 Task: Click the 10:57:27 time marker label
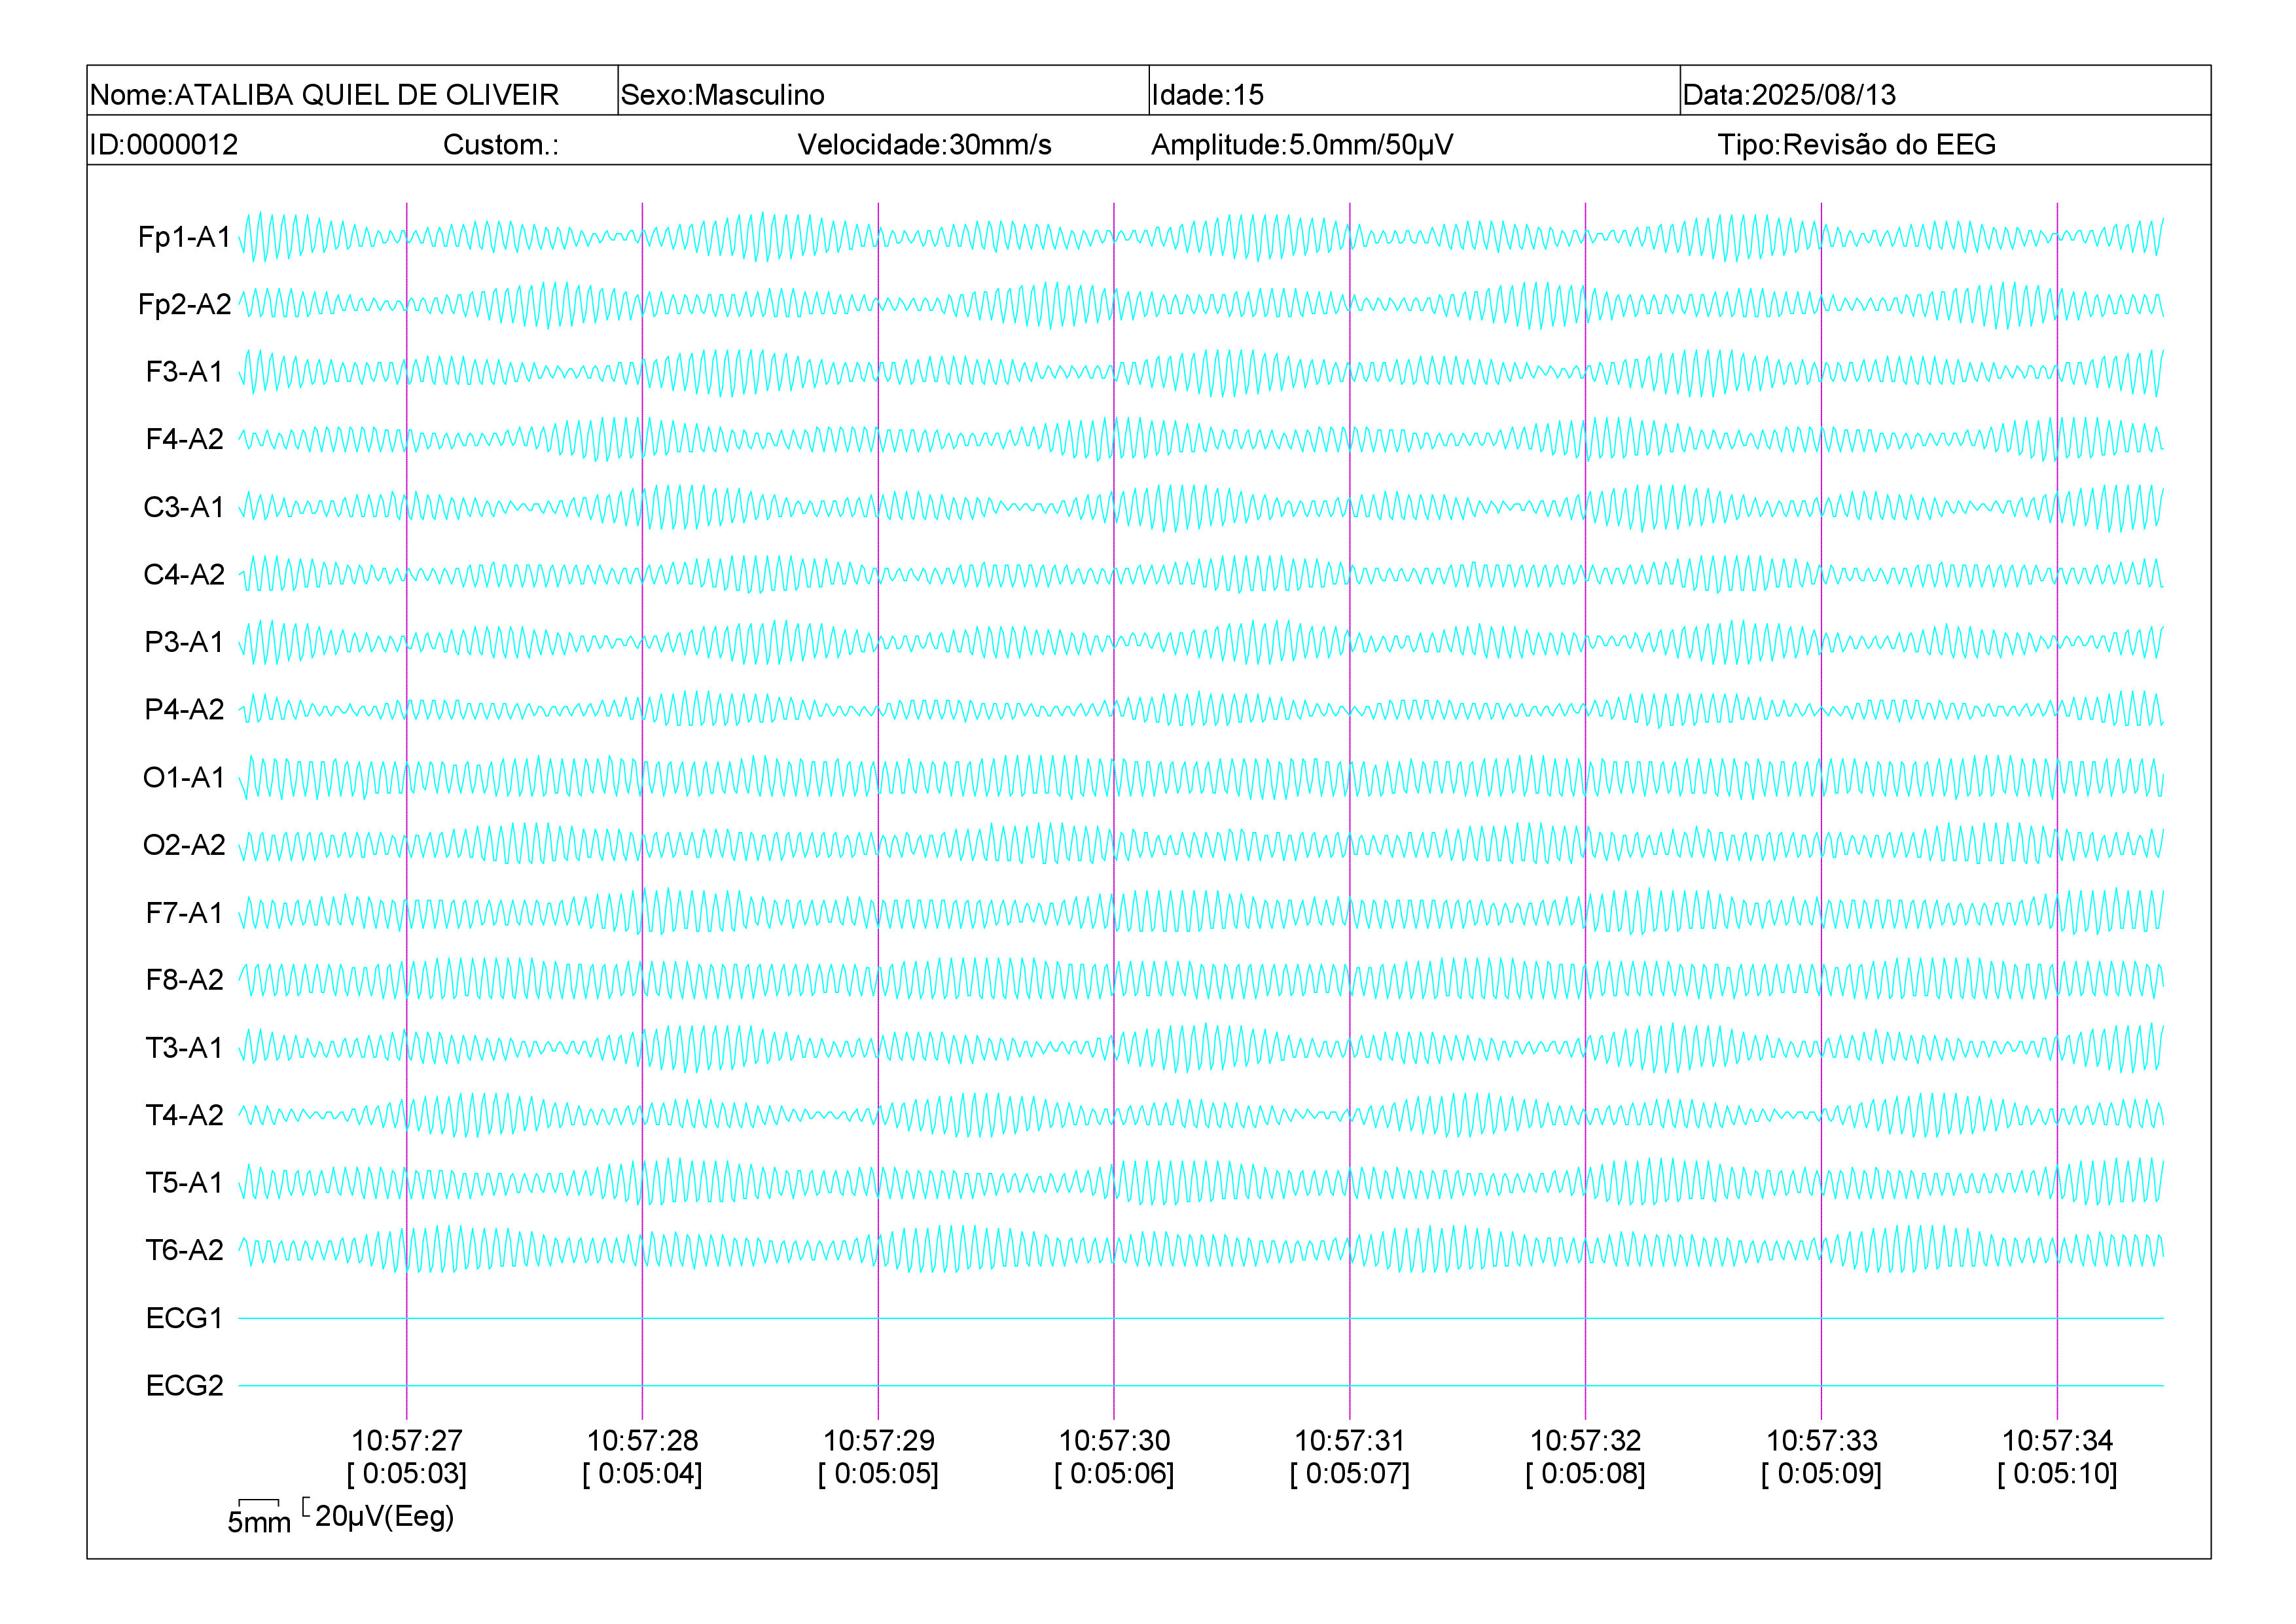407,1441
